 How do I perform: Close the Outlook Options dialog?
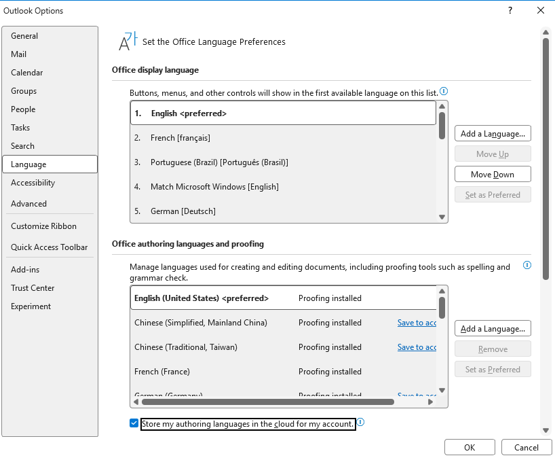(541, 10)
